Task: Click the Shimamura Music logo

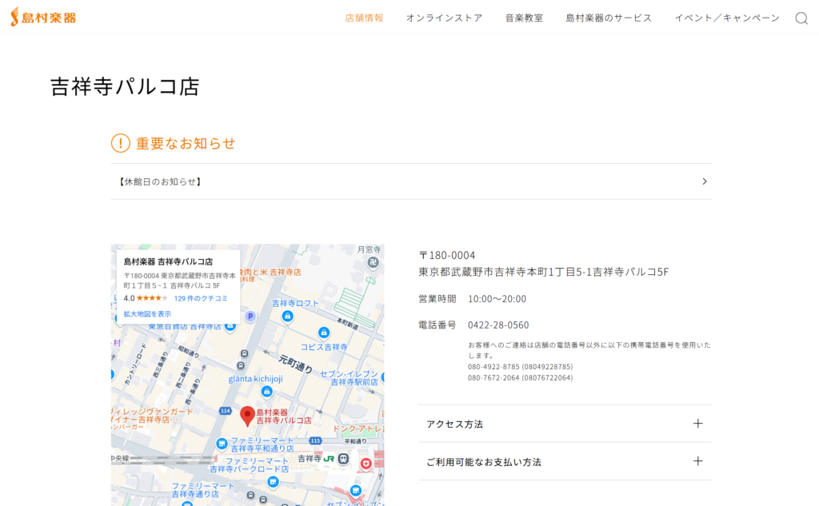Action: coord(43,18)
